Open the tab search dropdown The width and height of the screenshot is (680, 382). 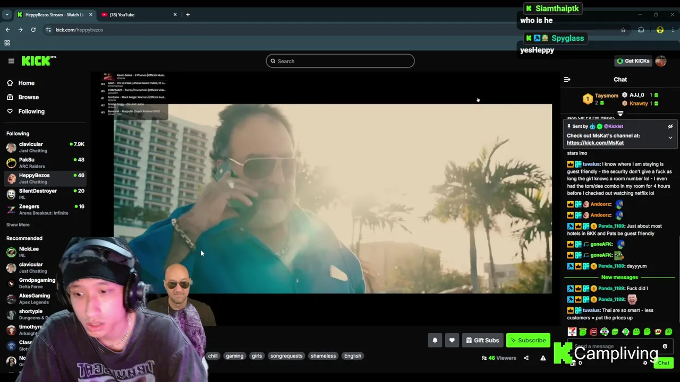coord(7,15)
